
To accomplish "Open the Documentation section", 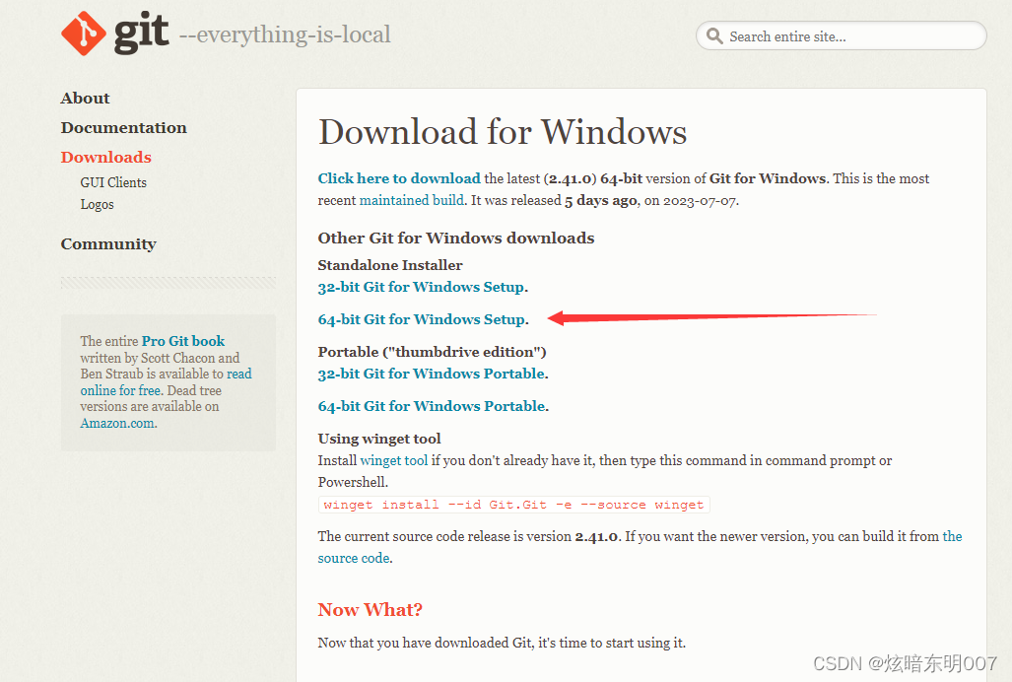I will click(124, 128).
